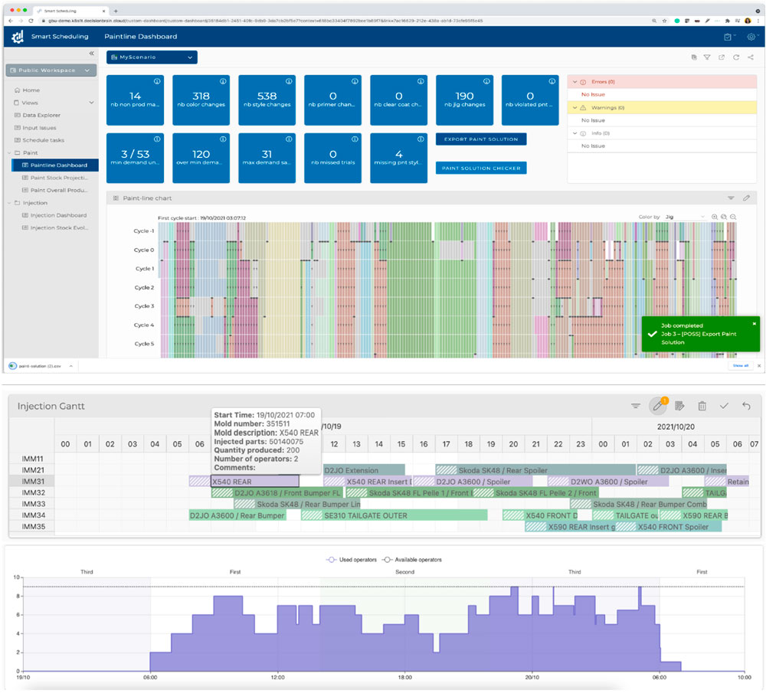This screenshot has width=766, height=693.
Task: Open the Color by Jig dropdown
Action: (684, 217)
